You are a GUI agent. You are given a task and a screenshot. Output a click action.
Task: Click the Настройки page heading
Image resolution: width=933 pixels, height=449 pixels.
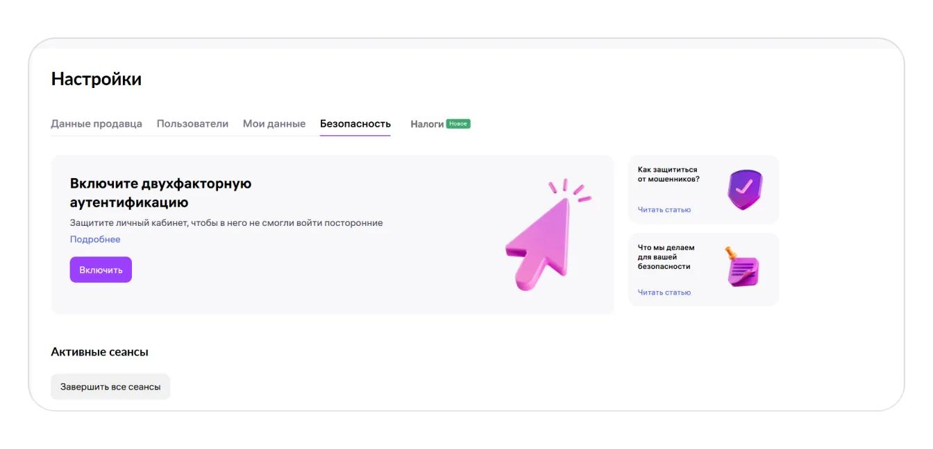click(x=96, y=79)
